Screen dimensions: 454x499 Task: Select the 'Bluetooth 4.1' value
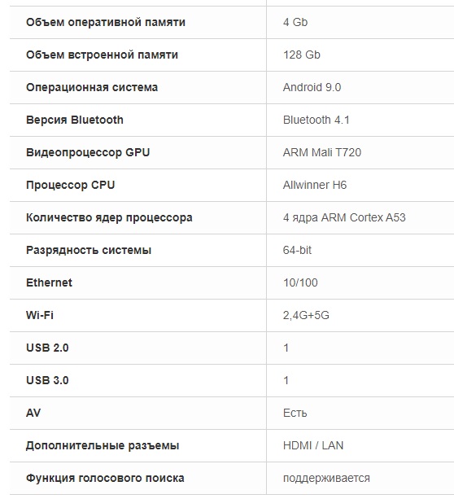pos(316,120)
